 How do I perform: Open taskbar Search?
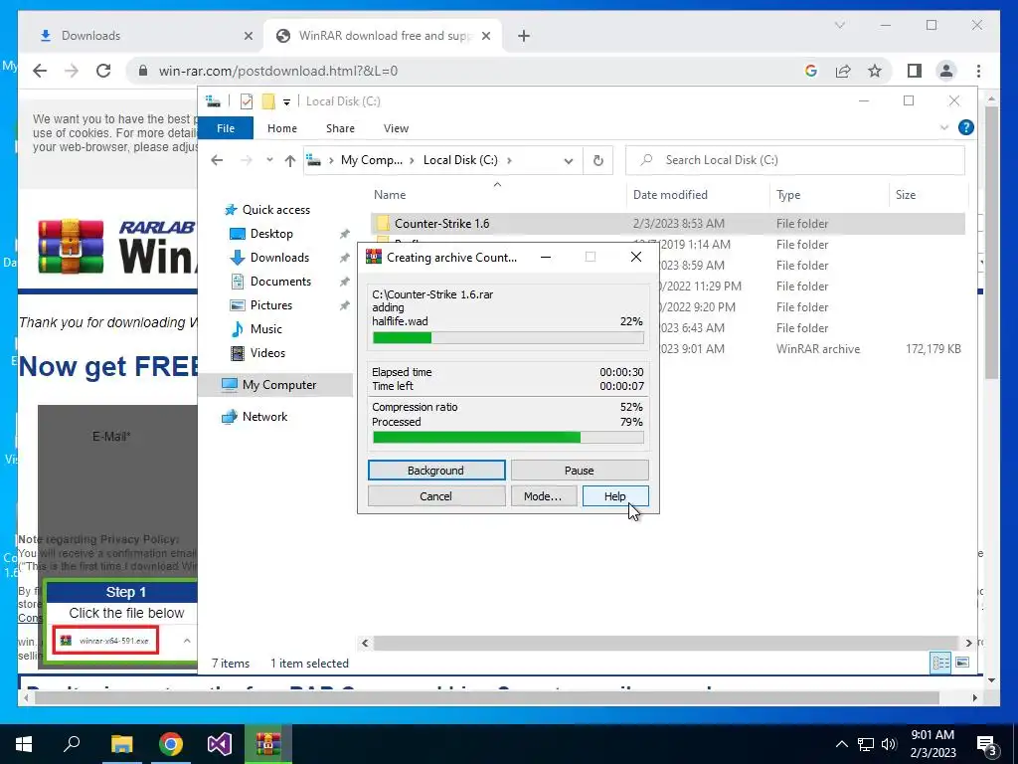[72, 744]
